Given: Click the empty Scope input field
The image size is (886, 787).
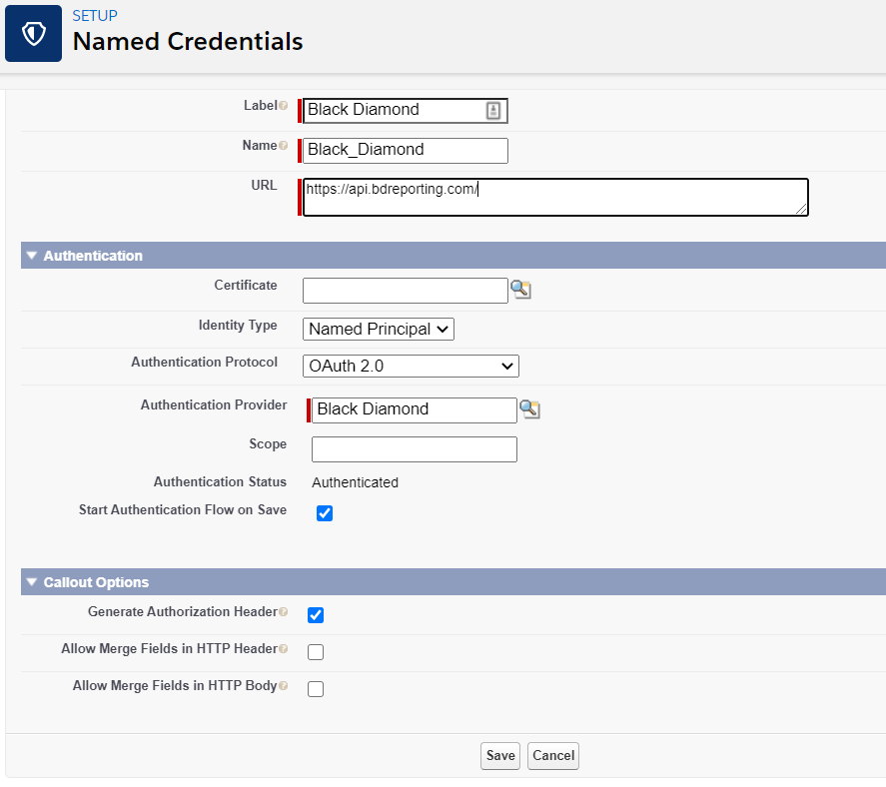Looking at the screenshot, I should 415,449.
